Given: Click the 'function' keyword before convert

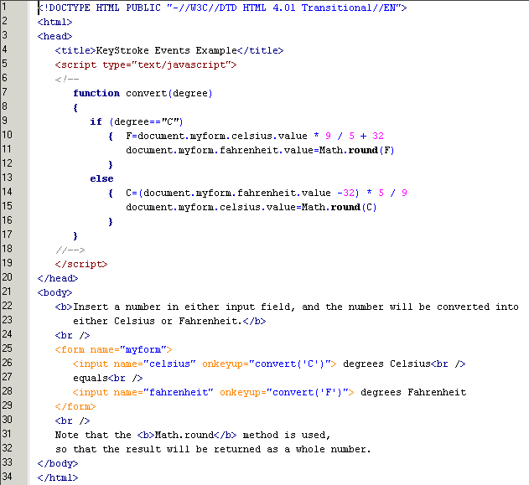Looking at the screenshot, I should (x=96, y=93).
